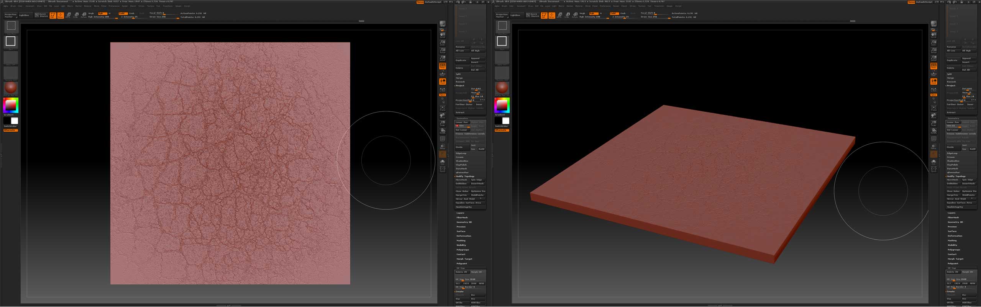Click the red material sphere in left window

[x=11, y=88]
